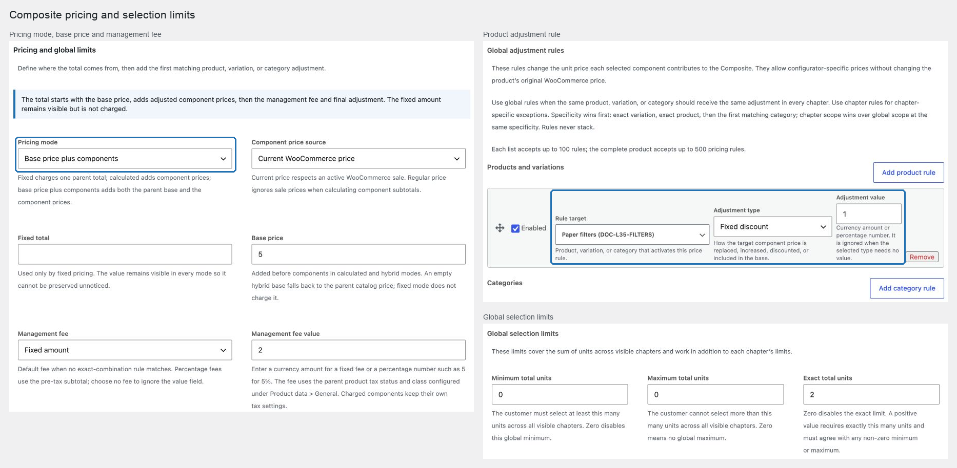Grab the move handle icon beside Enabled
Screen dimensions: 957x468
click(500, 228)
